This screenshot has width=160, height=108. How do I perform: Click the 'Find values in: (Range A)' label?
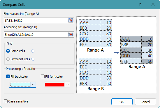[21, 14]
